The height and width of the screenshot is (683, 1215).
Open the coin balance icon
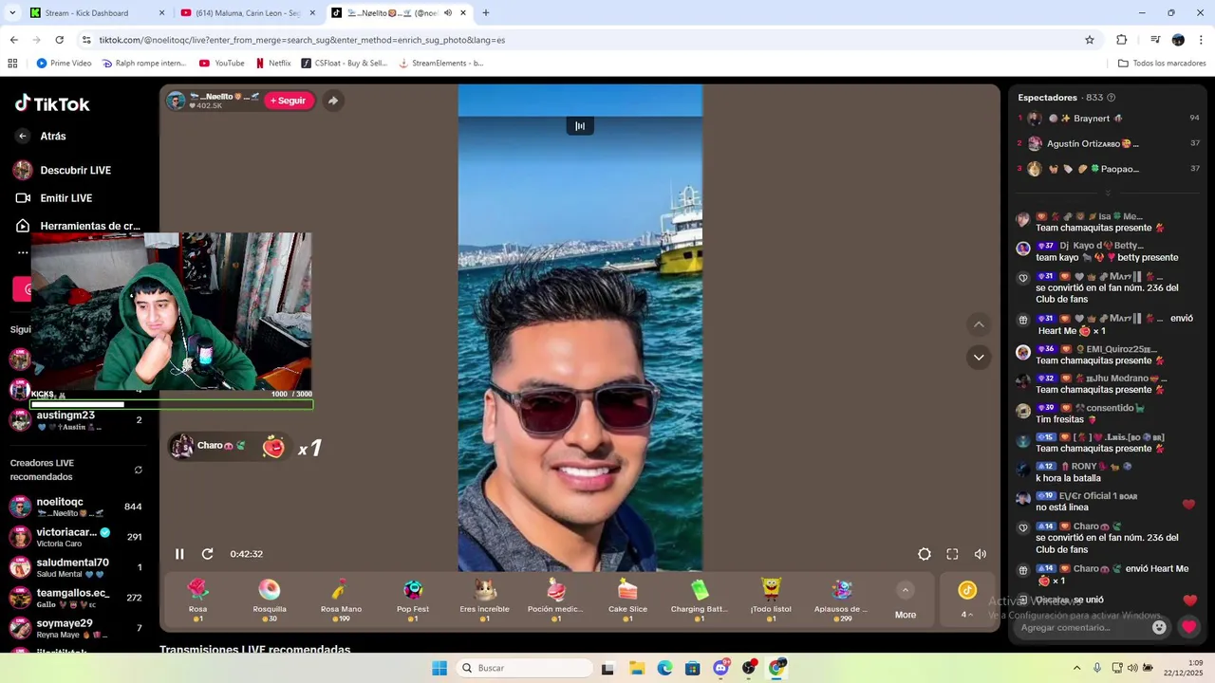[967, 590]
